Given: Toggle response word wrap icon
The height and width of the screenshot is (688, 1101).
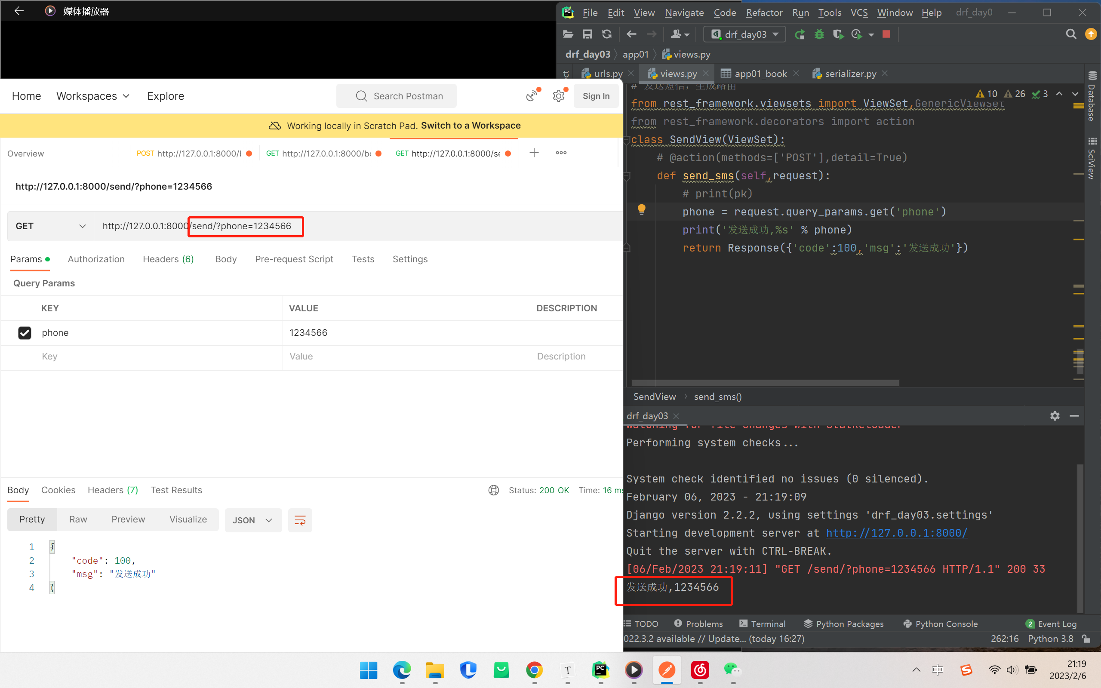Looking at the screenshot, I should [x=300, y=520].
